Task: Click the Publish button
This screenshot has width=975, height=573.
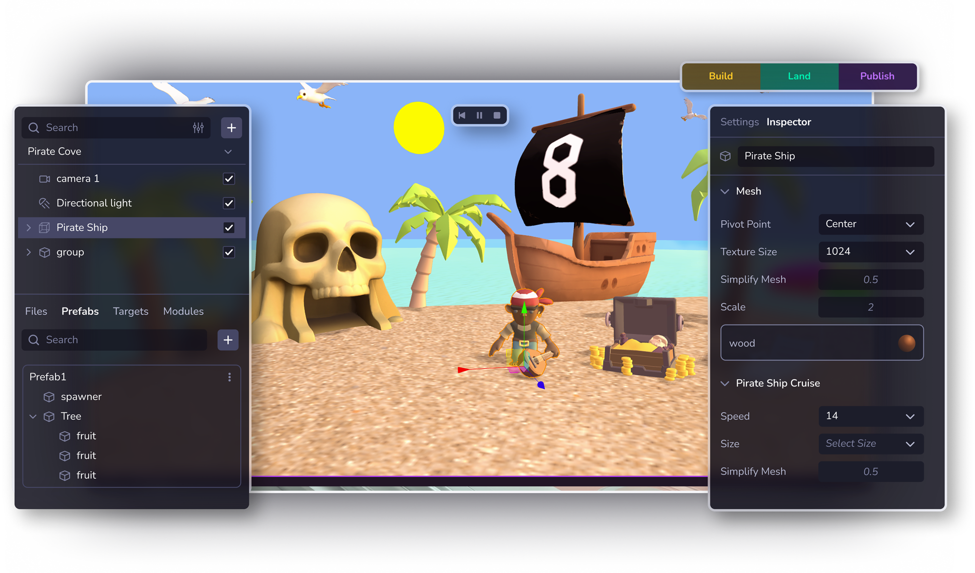Action: (x=877, y=76)
